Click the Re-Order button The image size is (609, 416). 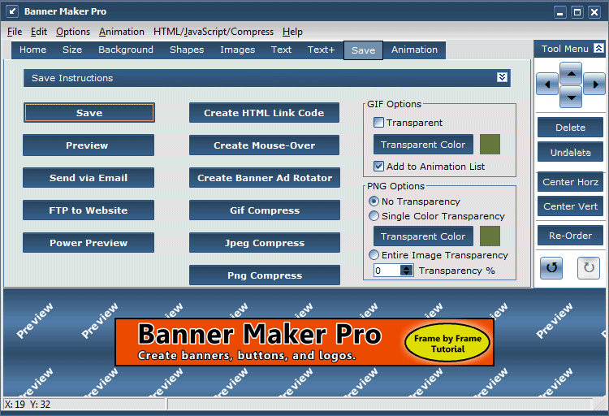(x=570, y=235)
